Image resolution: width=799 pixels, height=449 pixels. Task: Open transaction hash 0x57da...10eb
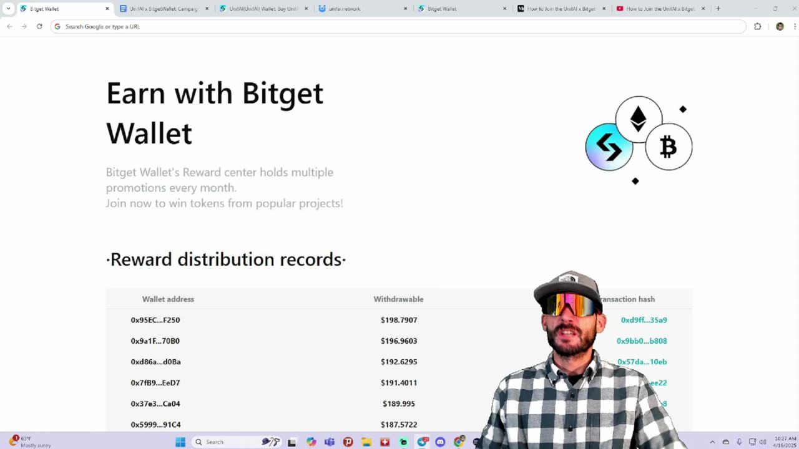pos(642,362)
